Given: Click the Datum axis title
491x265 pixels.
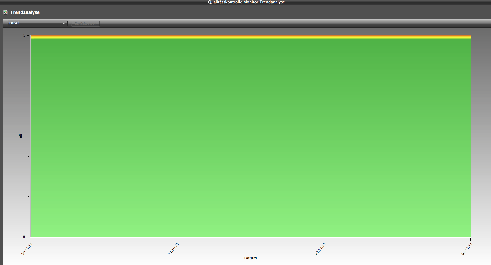Looking at the screenshot, I should [250, 258].
